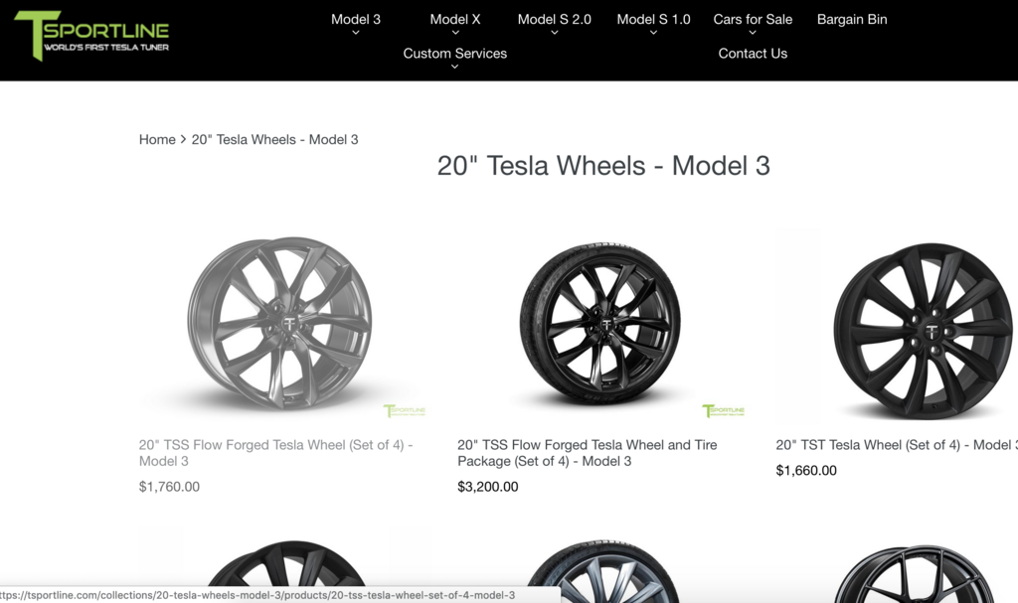Expand the Model X menu chevron

tap(455, 33)
